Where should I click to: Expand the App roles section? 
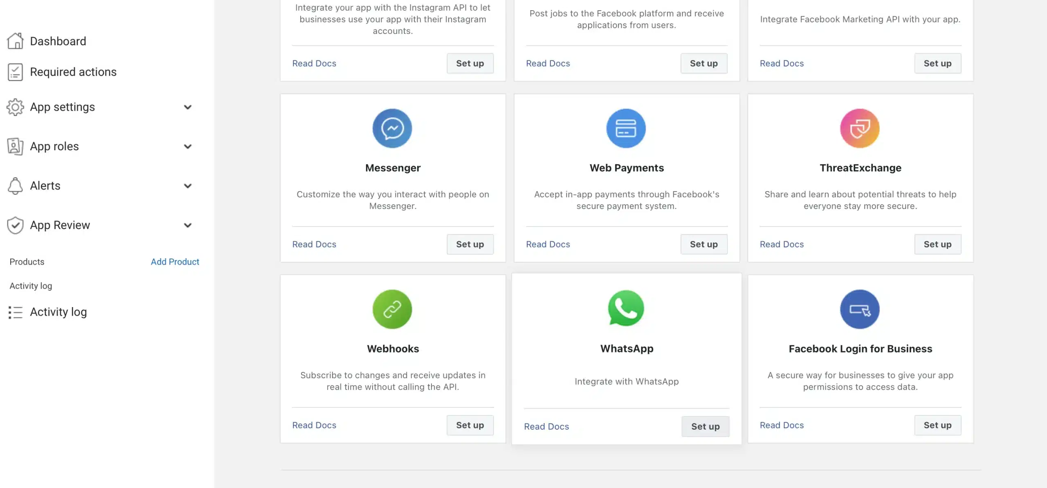[188, 146]
